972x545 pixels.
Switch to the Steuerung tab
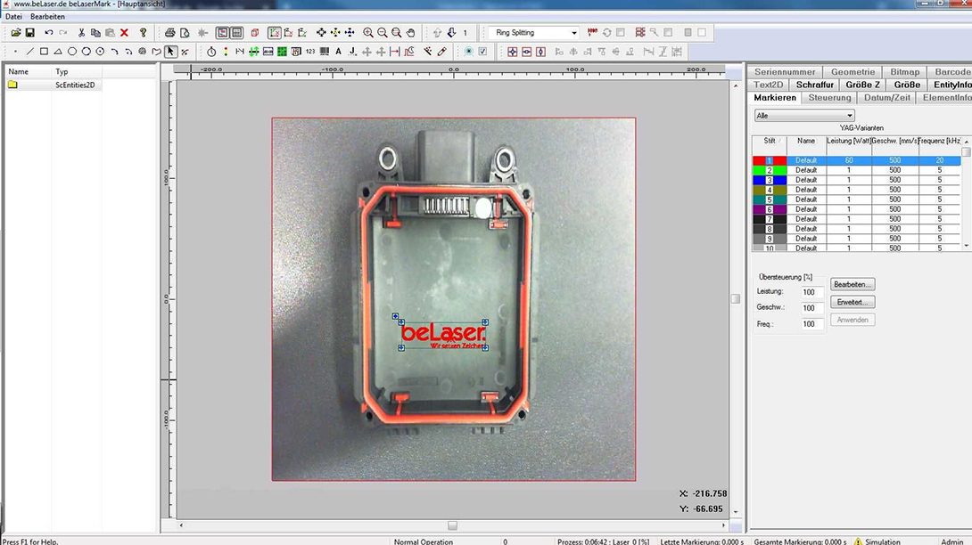829,97
